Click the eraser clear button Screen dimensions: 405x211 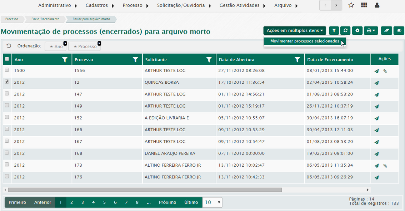386,31
